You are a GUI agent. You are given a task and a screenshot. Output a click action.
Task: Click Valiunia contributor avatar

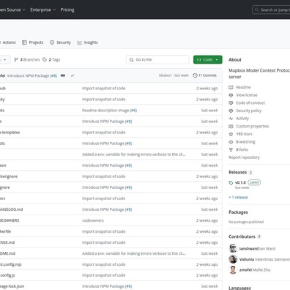(x=233, y=259)
